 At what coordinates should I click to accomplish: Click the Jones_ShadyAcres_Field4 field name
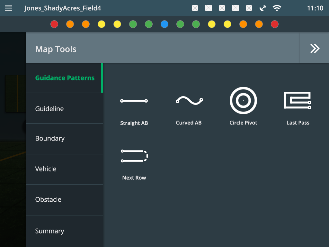point(63,8)
